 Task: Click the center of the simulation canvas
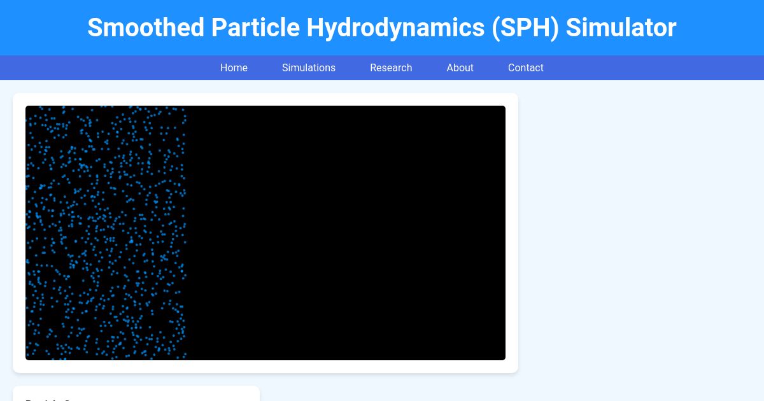[x=265, y=233]
